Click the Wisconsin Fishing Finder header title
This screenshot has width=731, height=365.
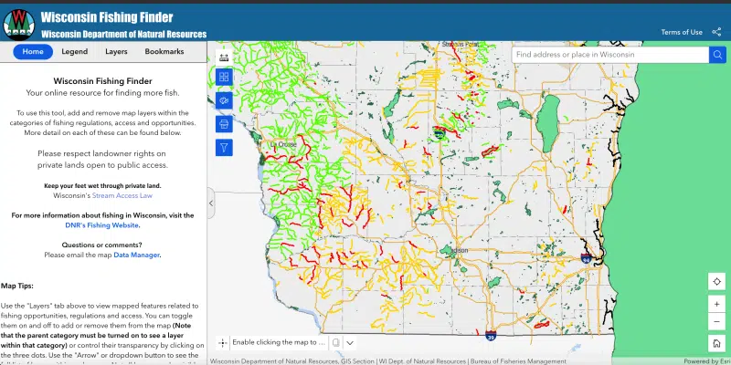(x=107, y=17)
